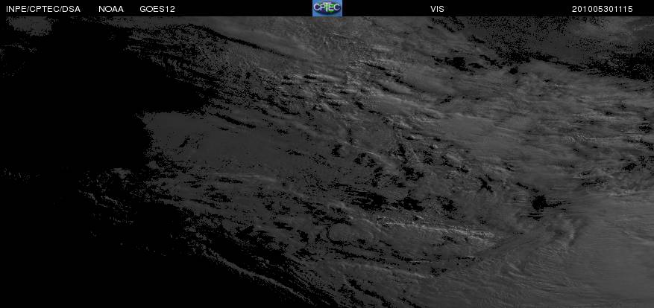Click the VIS channel label
This screenshot has width=654, height=308.
point(437,9)
